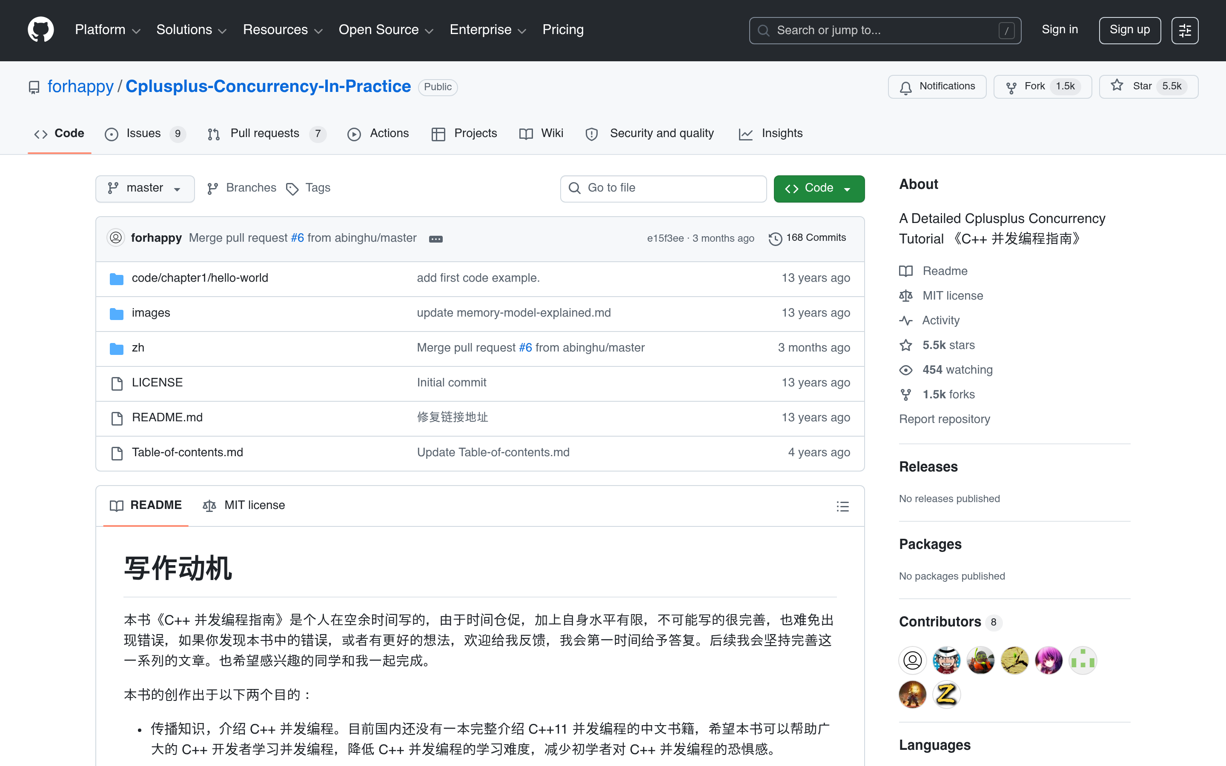Image resolution: width=1226 pixels, height=766 pixels.
Task: Open the zh folder
Action: coord(138,348)
